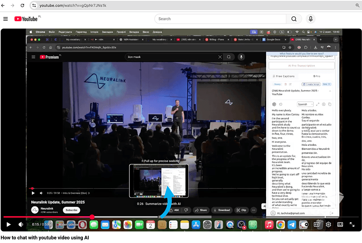Play the video with the play button
The image size is (362, 243).
click(9, 224)
